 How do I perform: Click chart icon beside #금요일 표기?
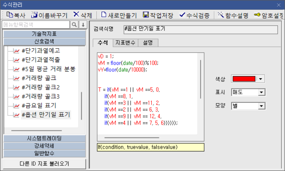(16, 106)
